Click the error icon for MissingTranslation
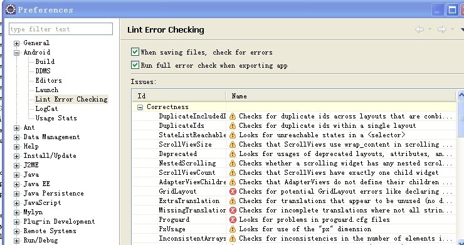The width and height of the screenshot is (464, 245). coord(233,210)
